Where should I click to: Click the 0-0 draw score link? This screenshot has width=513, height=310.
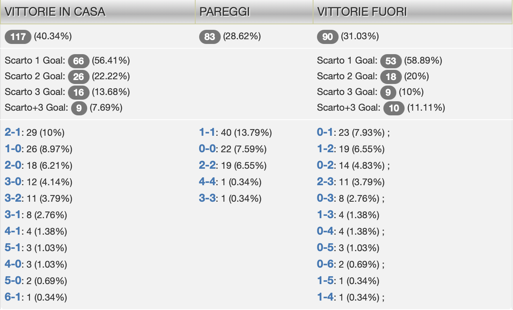click(208, 149)
